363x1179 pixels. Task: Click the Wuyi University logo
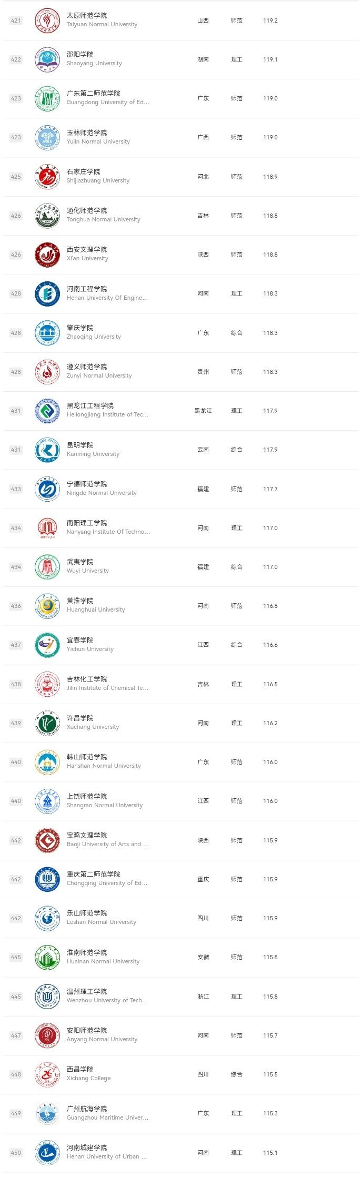pos(47,567)
